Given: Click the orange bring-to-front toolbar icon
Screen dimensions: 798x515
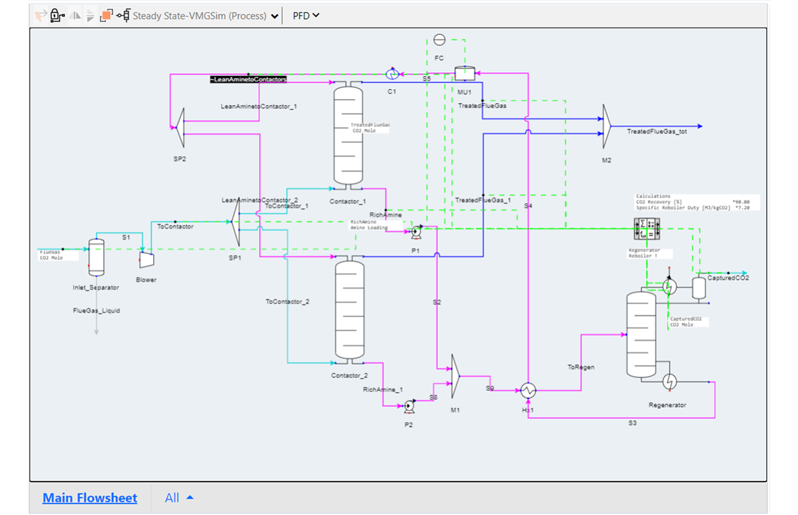Looking at the screenshot, I should [x=106, y=15].
